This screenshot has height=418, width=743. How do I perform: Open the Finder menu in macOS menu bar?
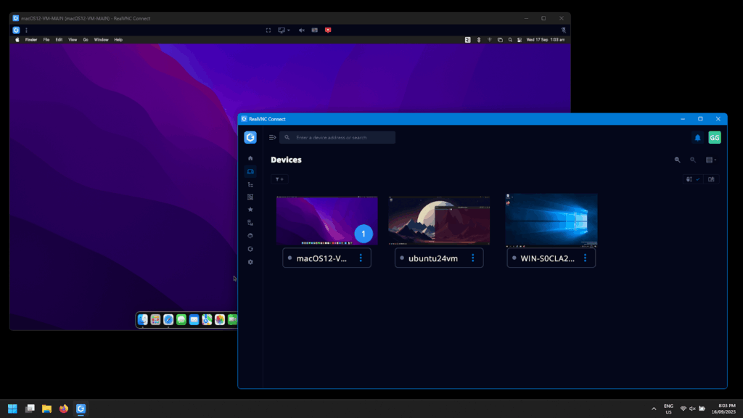(31, 40)
